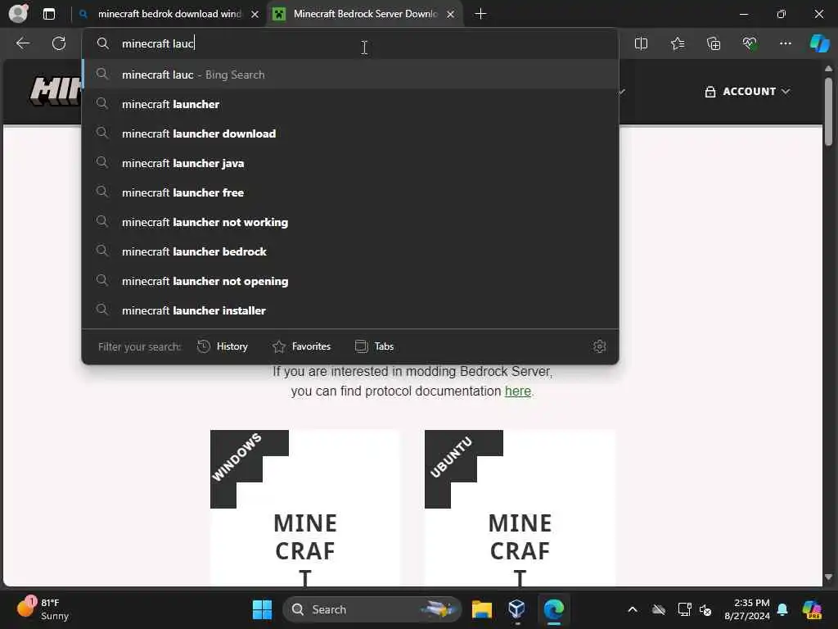Screen dimensions: 838x629
Task: Click scrollbar up arrow
Action: coord(828,69)
